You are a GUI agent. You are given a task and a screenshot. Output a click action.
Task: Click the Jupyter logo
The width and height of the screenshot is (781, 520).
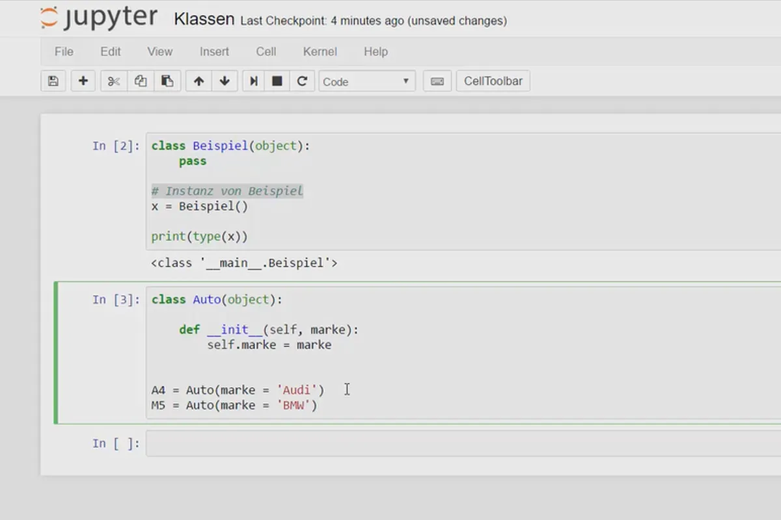pos(98,18)
